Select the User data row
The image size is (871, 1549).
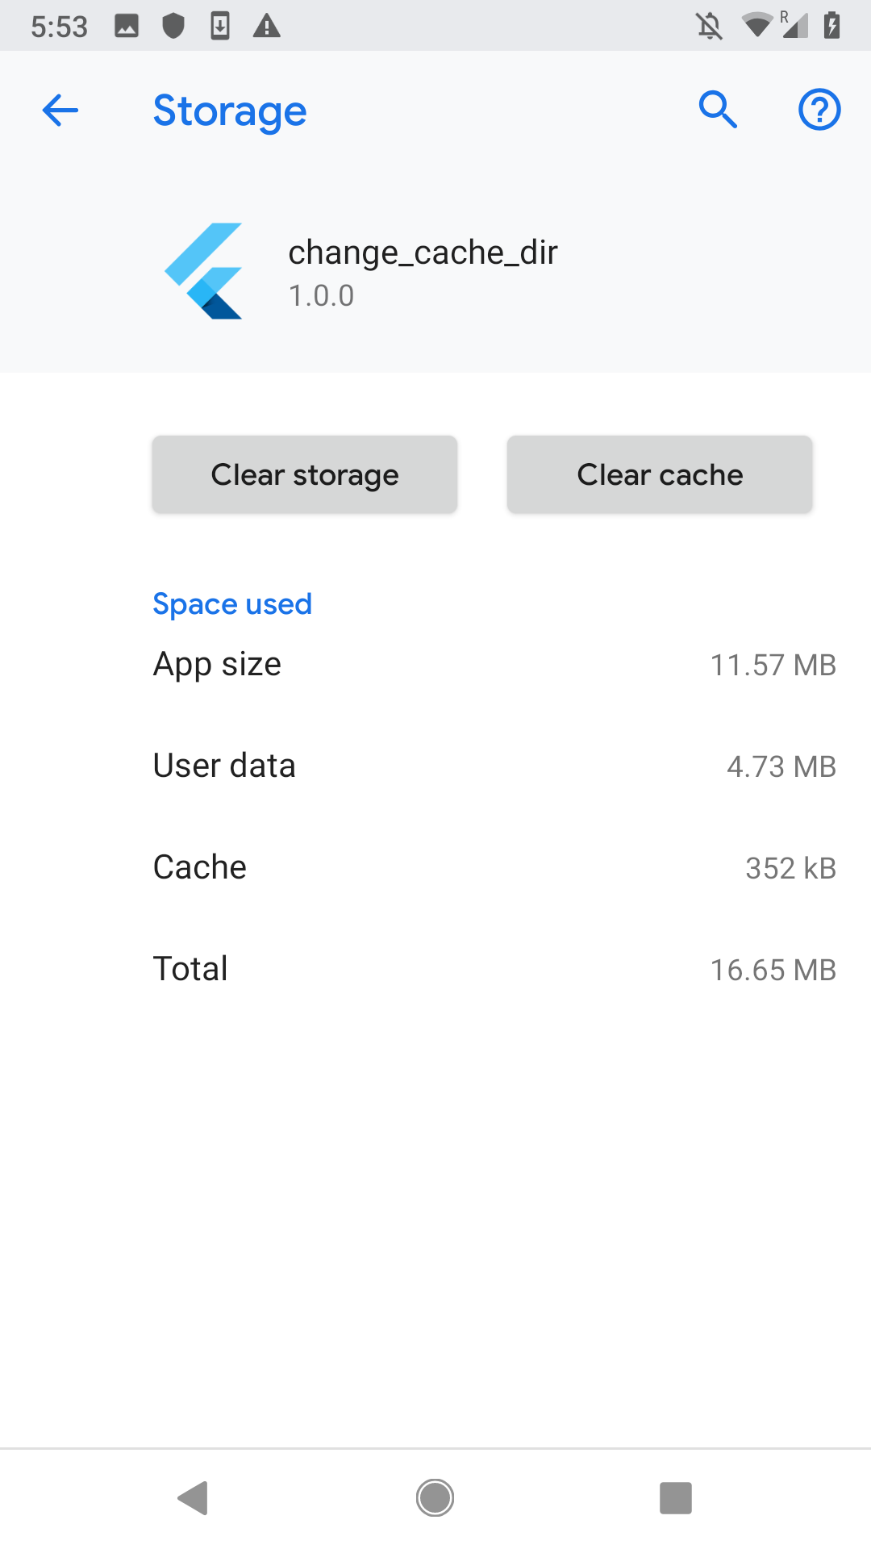tap(494, 766)
